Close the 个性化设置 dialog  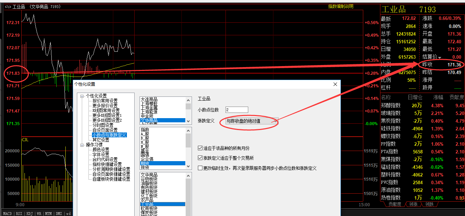(335, 84)
